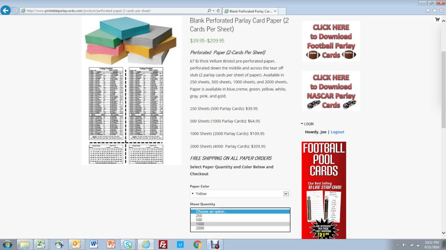446x250 pixels.
Task: Click the Football Parlay Cards download banner
Action: coord(330,41)
